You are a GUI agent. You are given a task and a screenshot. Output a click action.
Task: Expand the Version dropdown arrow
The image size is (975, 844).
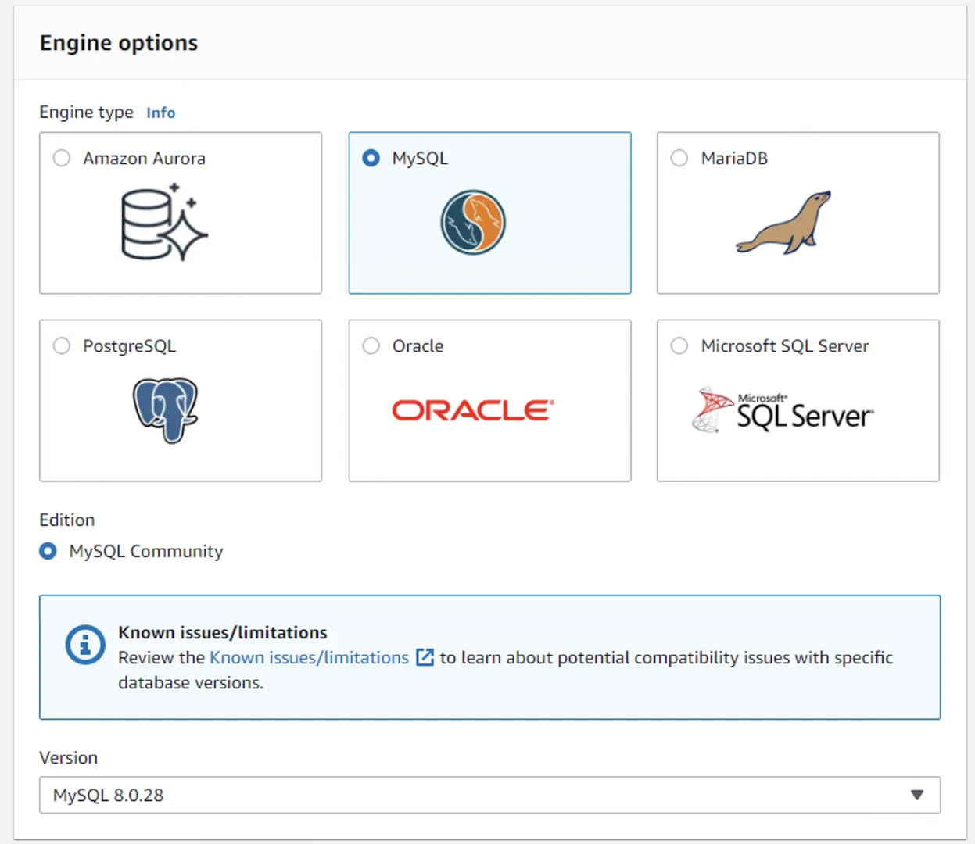[916, 795]
